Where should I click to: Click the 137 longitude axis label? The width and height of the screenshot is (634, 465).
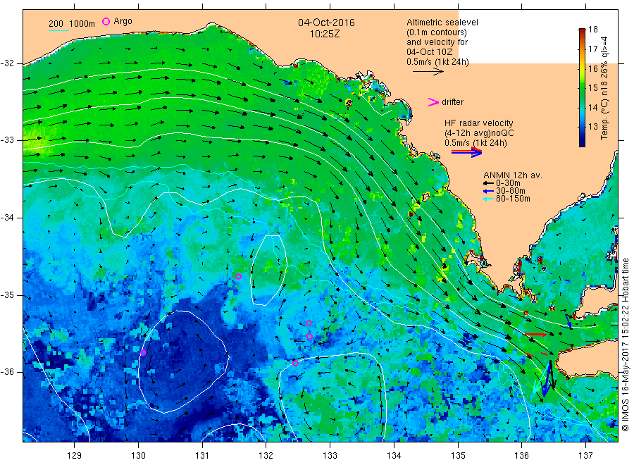[586, 456]
